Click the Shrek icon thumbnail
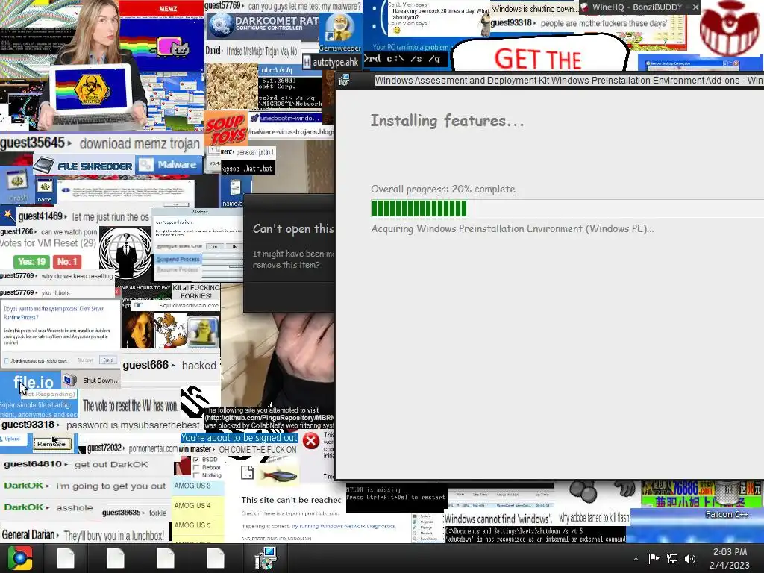The height and width of the screenshot is (573, 764). 204,331
